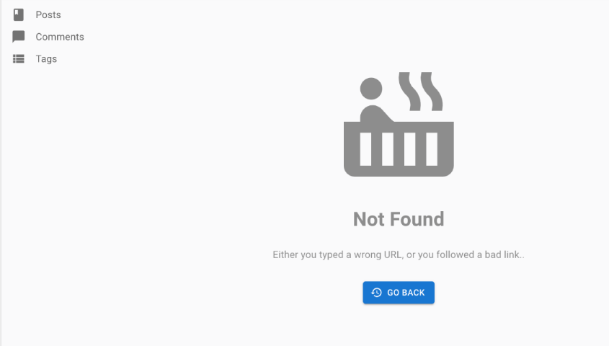Screen dimensions: 609x346
Task: Click the Tags list icon
Action: 18,58
